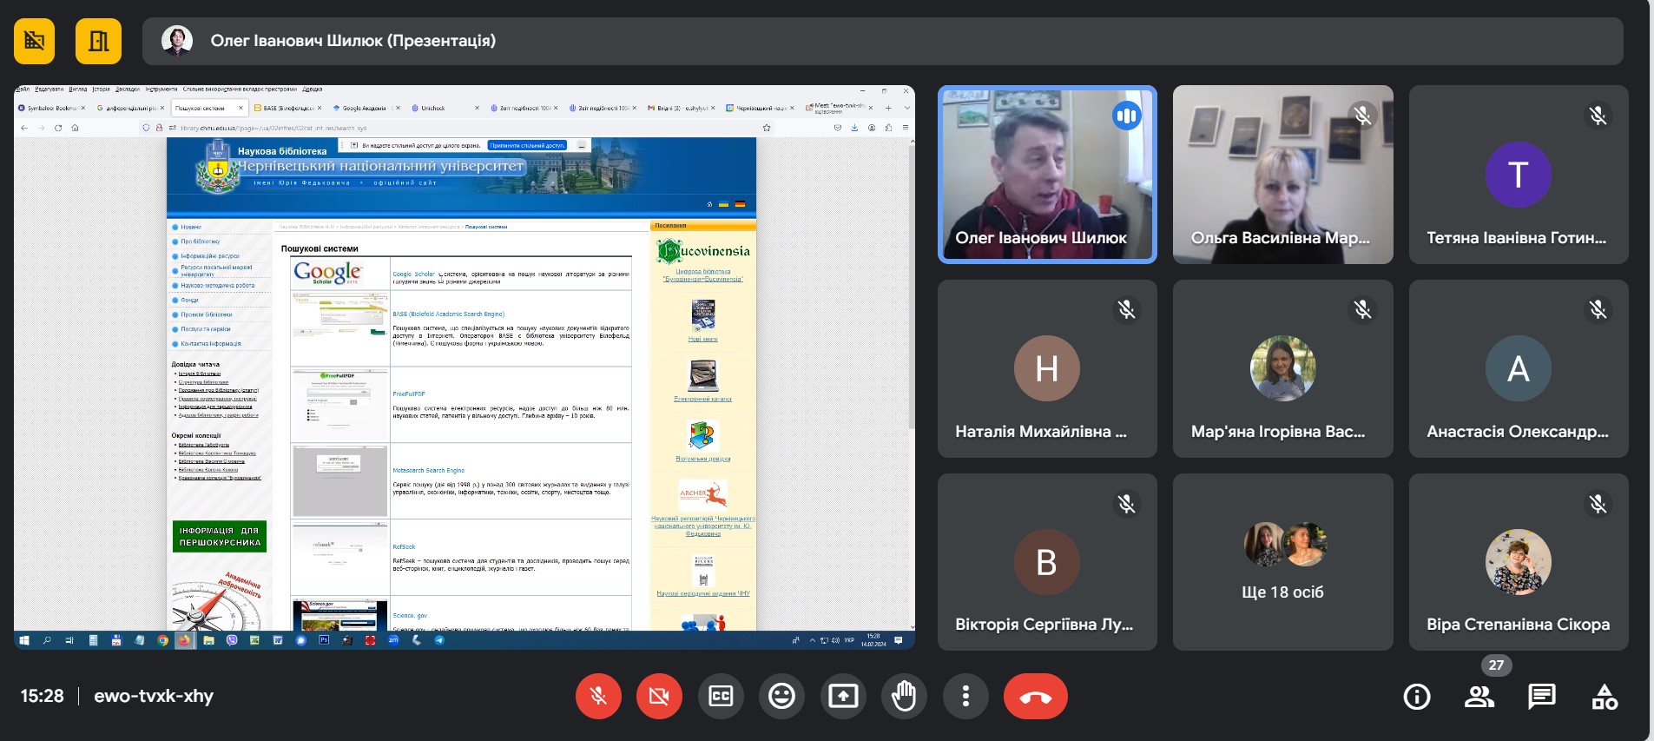Click the yellow crossed-grid icon at top left
The height and width of the screenshot is (741, 1654).
[x=34, y=41]
